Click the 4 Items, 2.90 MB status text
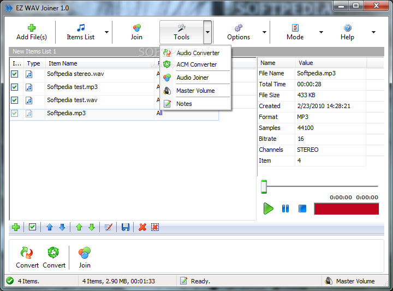 [x=118, y=281]
